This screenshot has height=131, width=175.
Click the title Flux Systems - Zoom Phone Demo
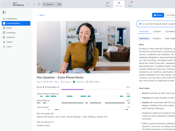pos(60,78)
